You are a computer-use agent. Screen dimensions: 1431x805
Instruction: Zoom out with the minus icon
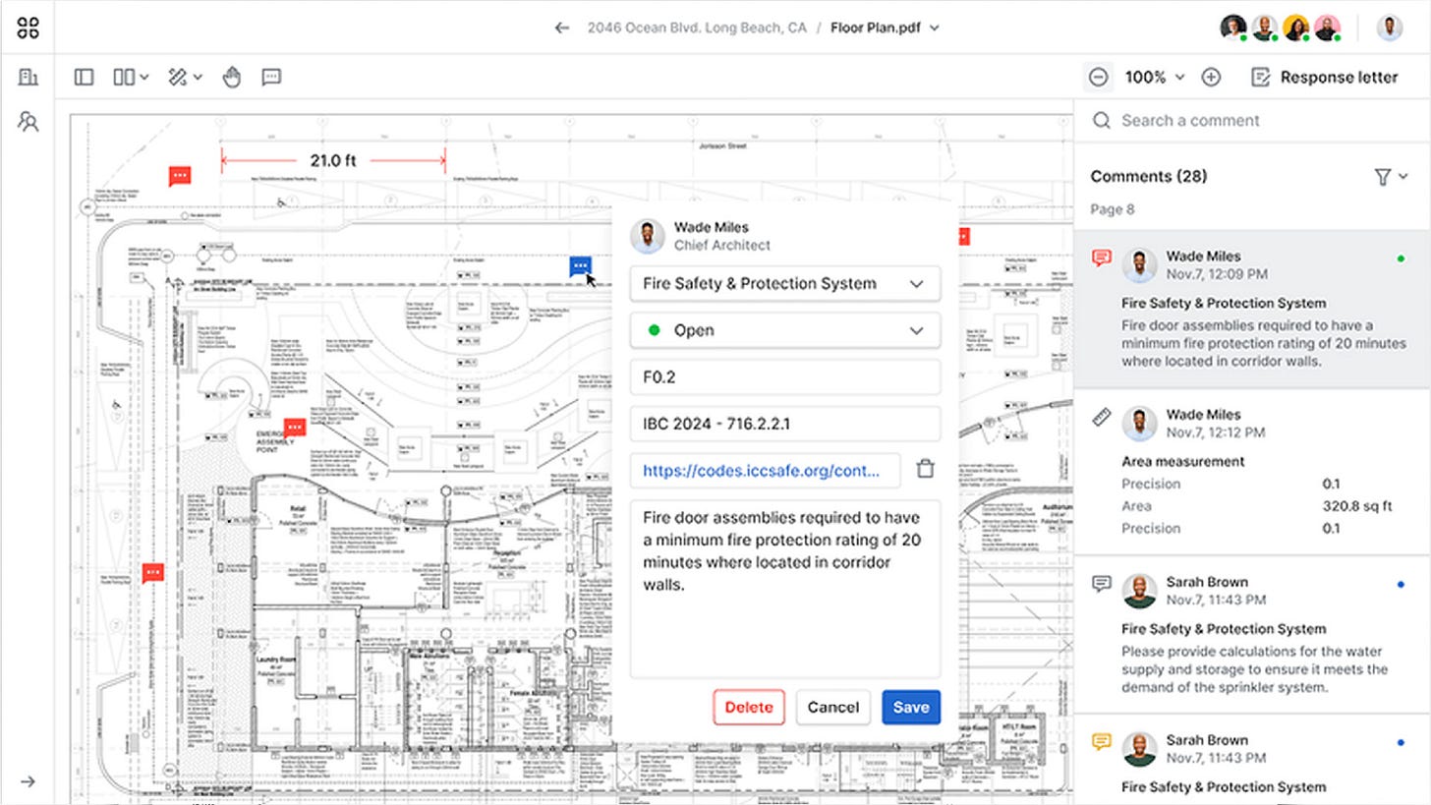(x=1099, y=77)
